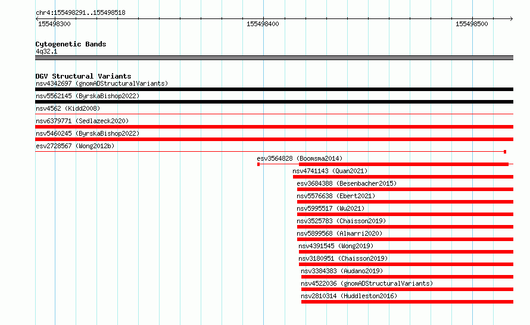Click the Cytogenetic Bands track title
This screenshot has width=530, height=325.
point(71,44)
